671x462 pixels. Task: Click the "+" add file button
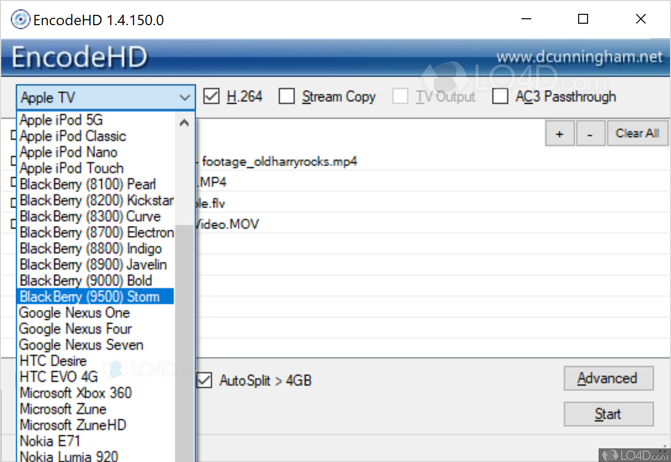point(559,133)
